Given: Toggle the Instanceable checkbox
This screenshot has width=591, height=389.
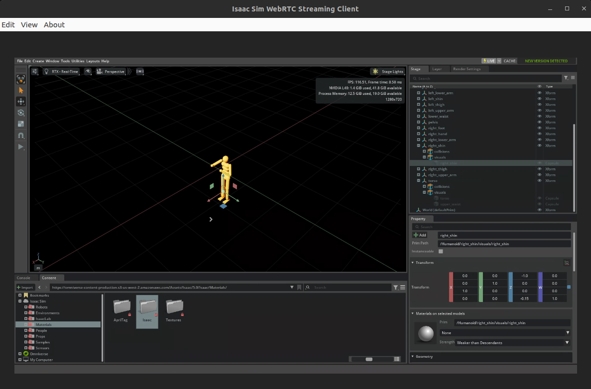Looking at the screenshot, I should click(x=441, y=251).
